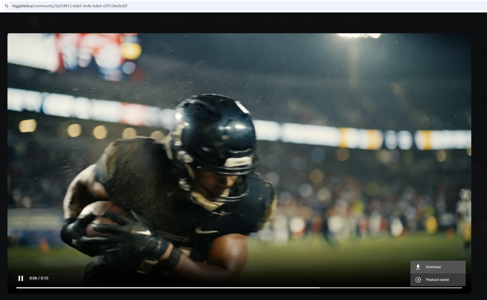
Task: Open the Character page
Action: tap(145, 21)
